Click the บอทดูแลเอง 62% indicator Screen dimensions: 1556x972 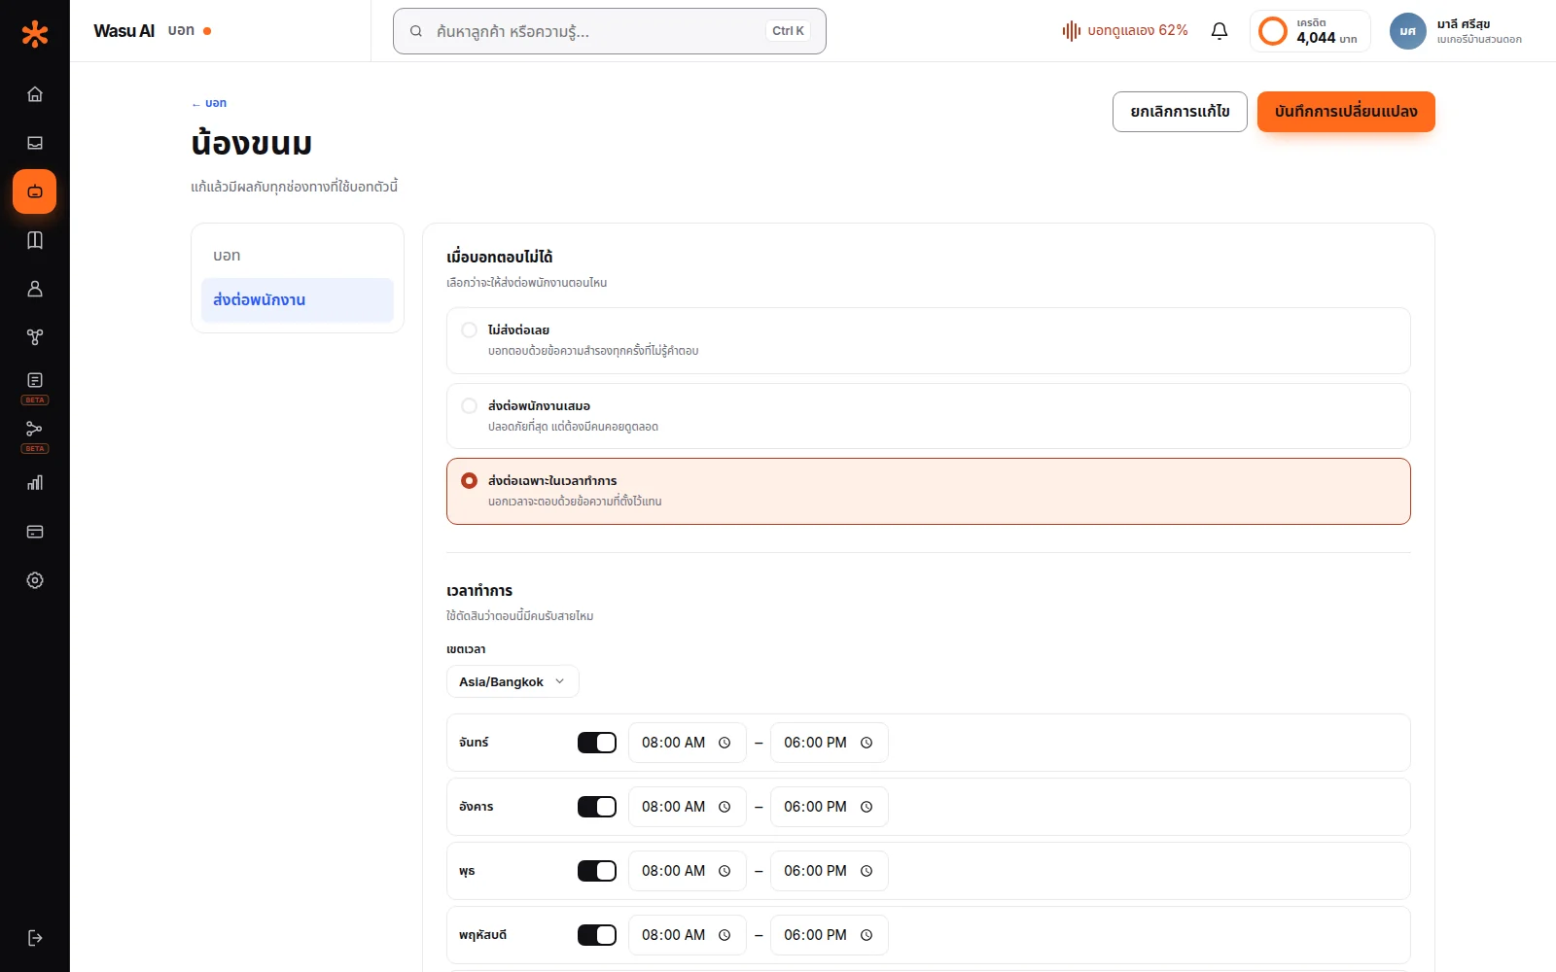(1125, 31)
